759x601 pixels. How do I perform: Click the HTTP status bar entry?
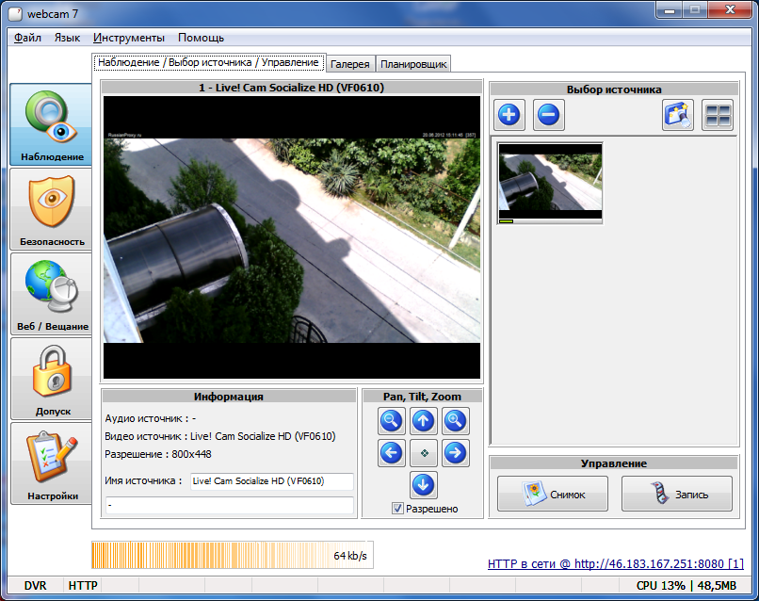pos(83,586)
